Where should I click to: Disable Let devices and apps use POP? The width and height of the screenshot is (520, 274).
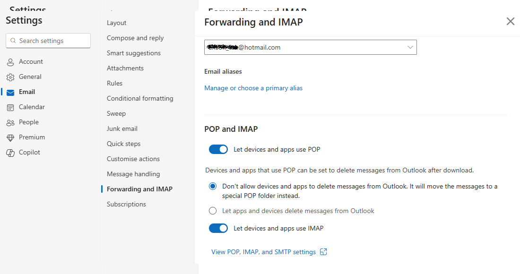(x=218, y=150)
